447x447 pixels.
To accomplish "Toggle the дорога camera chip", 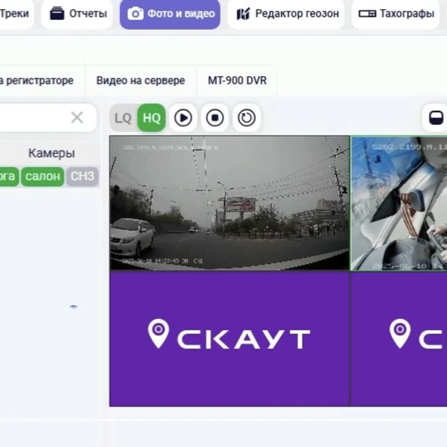I will (8, 177).
